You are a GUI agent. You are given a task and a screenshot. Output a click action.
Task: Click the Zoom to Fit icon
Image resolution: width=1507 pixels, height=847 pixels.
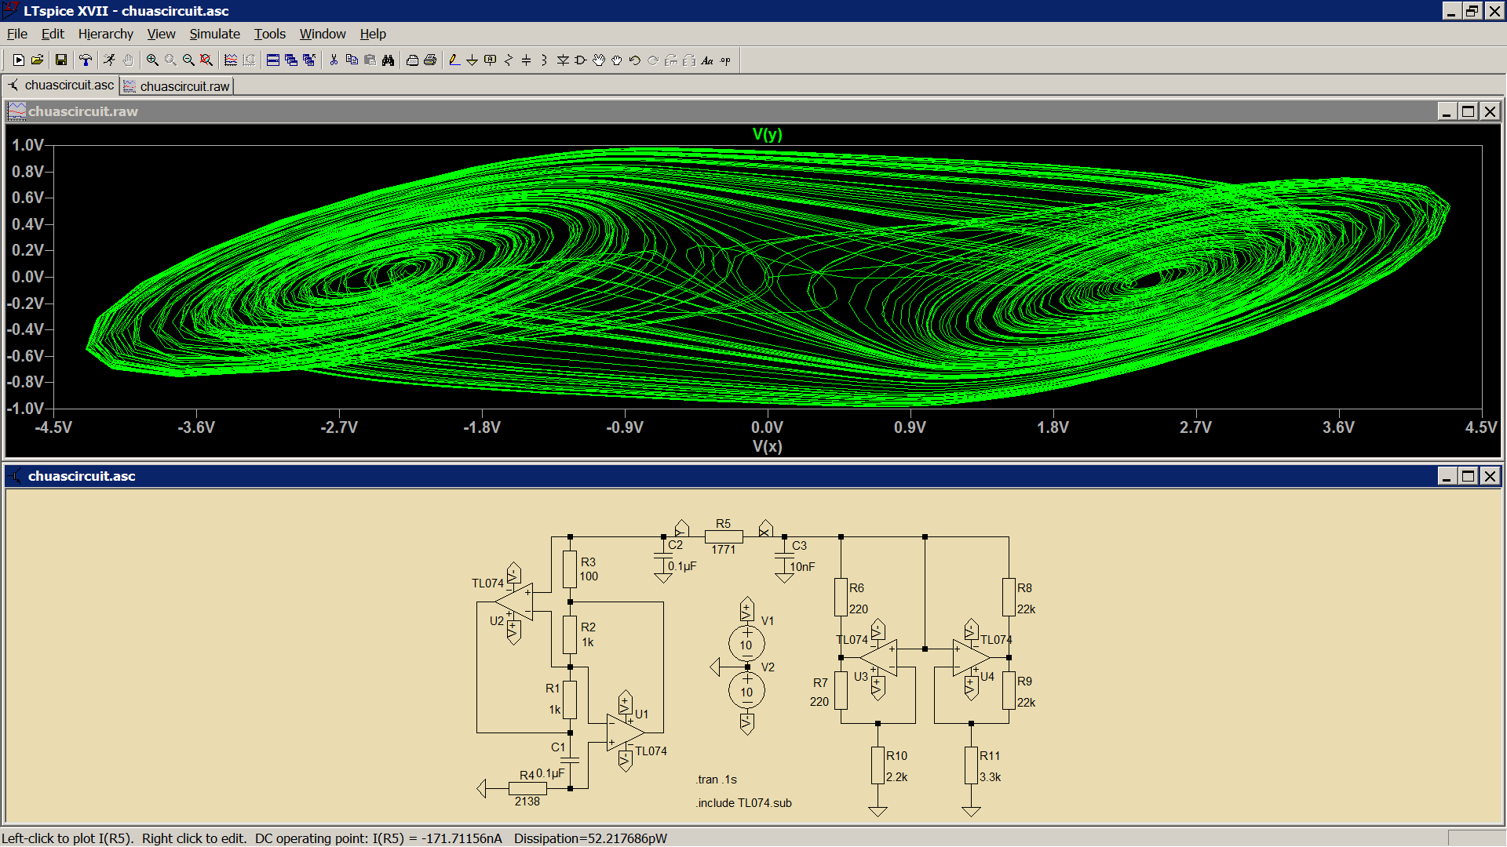(206, 60)
